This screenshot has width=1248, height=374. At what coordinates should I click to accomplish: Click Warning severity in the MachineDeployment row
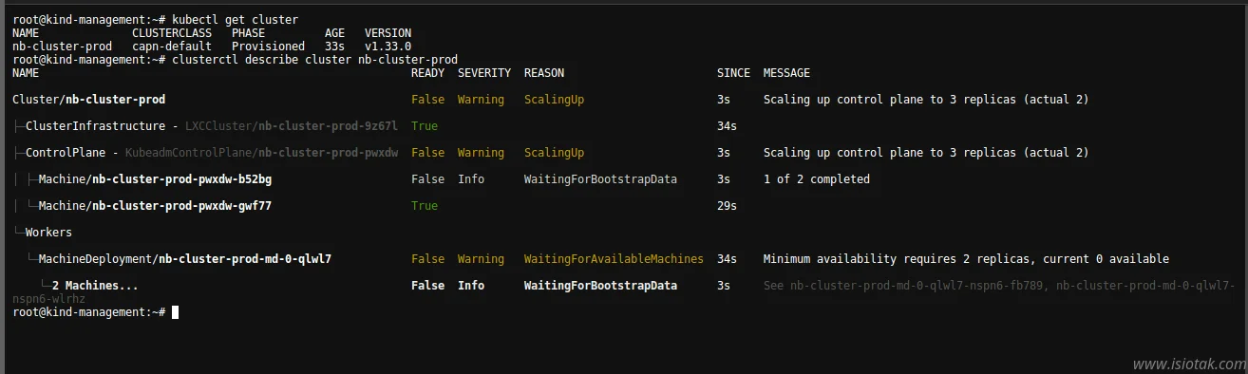481,258
